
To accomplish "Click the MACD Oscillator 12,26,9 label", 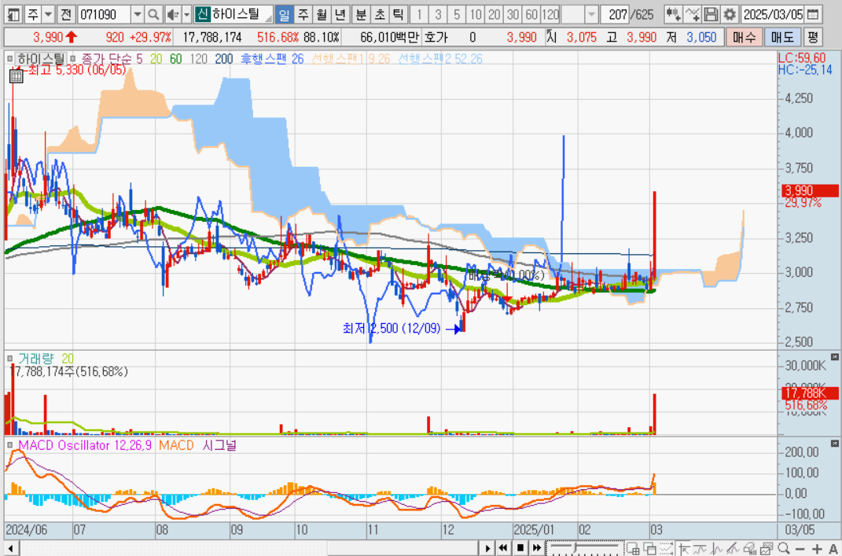I will tap(85, 445).
